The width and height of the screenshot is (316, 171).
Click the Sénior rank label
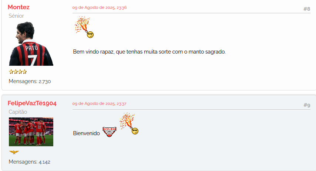pos(16,16)
